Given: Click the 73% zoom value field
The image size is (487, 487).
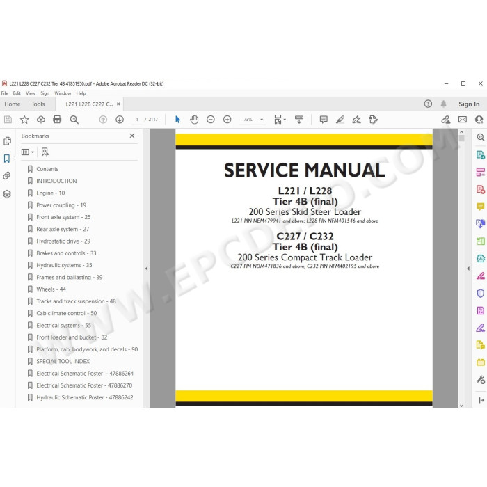Looking at the screenshot, I should [248, 120].
